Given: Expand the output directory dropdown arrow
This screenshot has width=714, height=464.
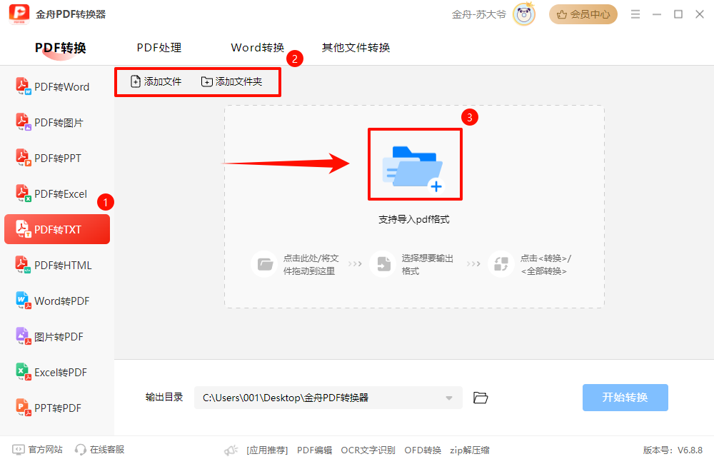Looking at the screenshot, I should [449, 398].
